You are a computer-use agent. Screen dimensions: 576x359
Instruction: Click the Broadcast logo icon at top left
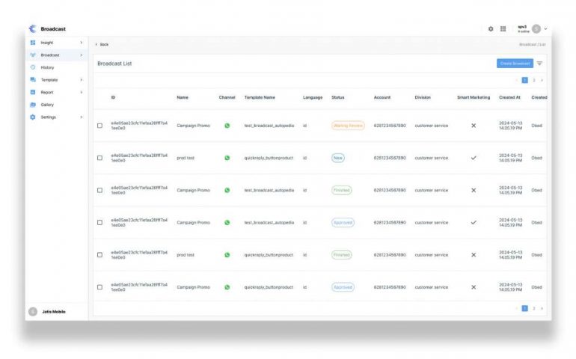(32, 29)
